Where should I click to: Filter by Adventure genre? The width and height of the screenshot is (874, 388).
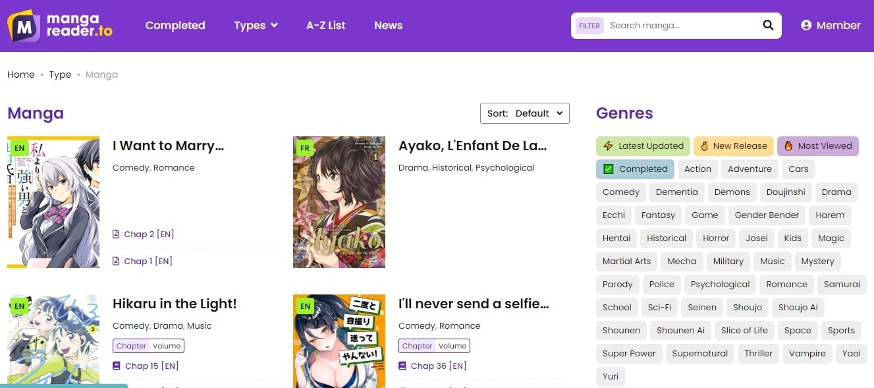pos(750,169)
